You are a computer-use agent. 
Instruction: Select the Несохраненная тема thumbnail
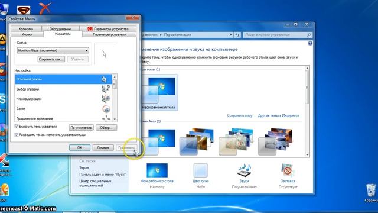(159, 92)
